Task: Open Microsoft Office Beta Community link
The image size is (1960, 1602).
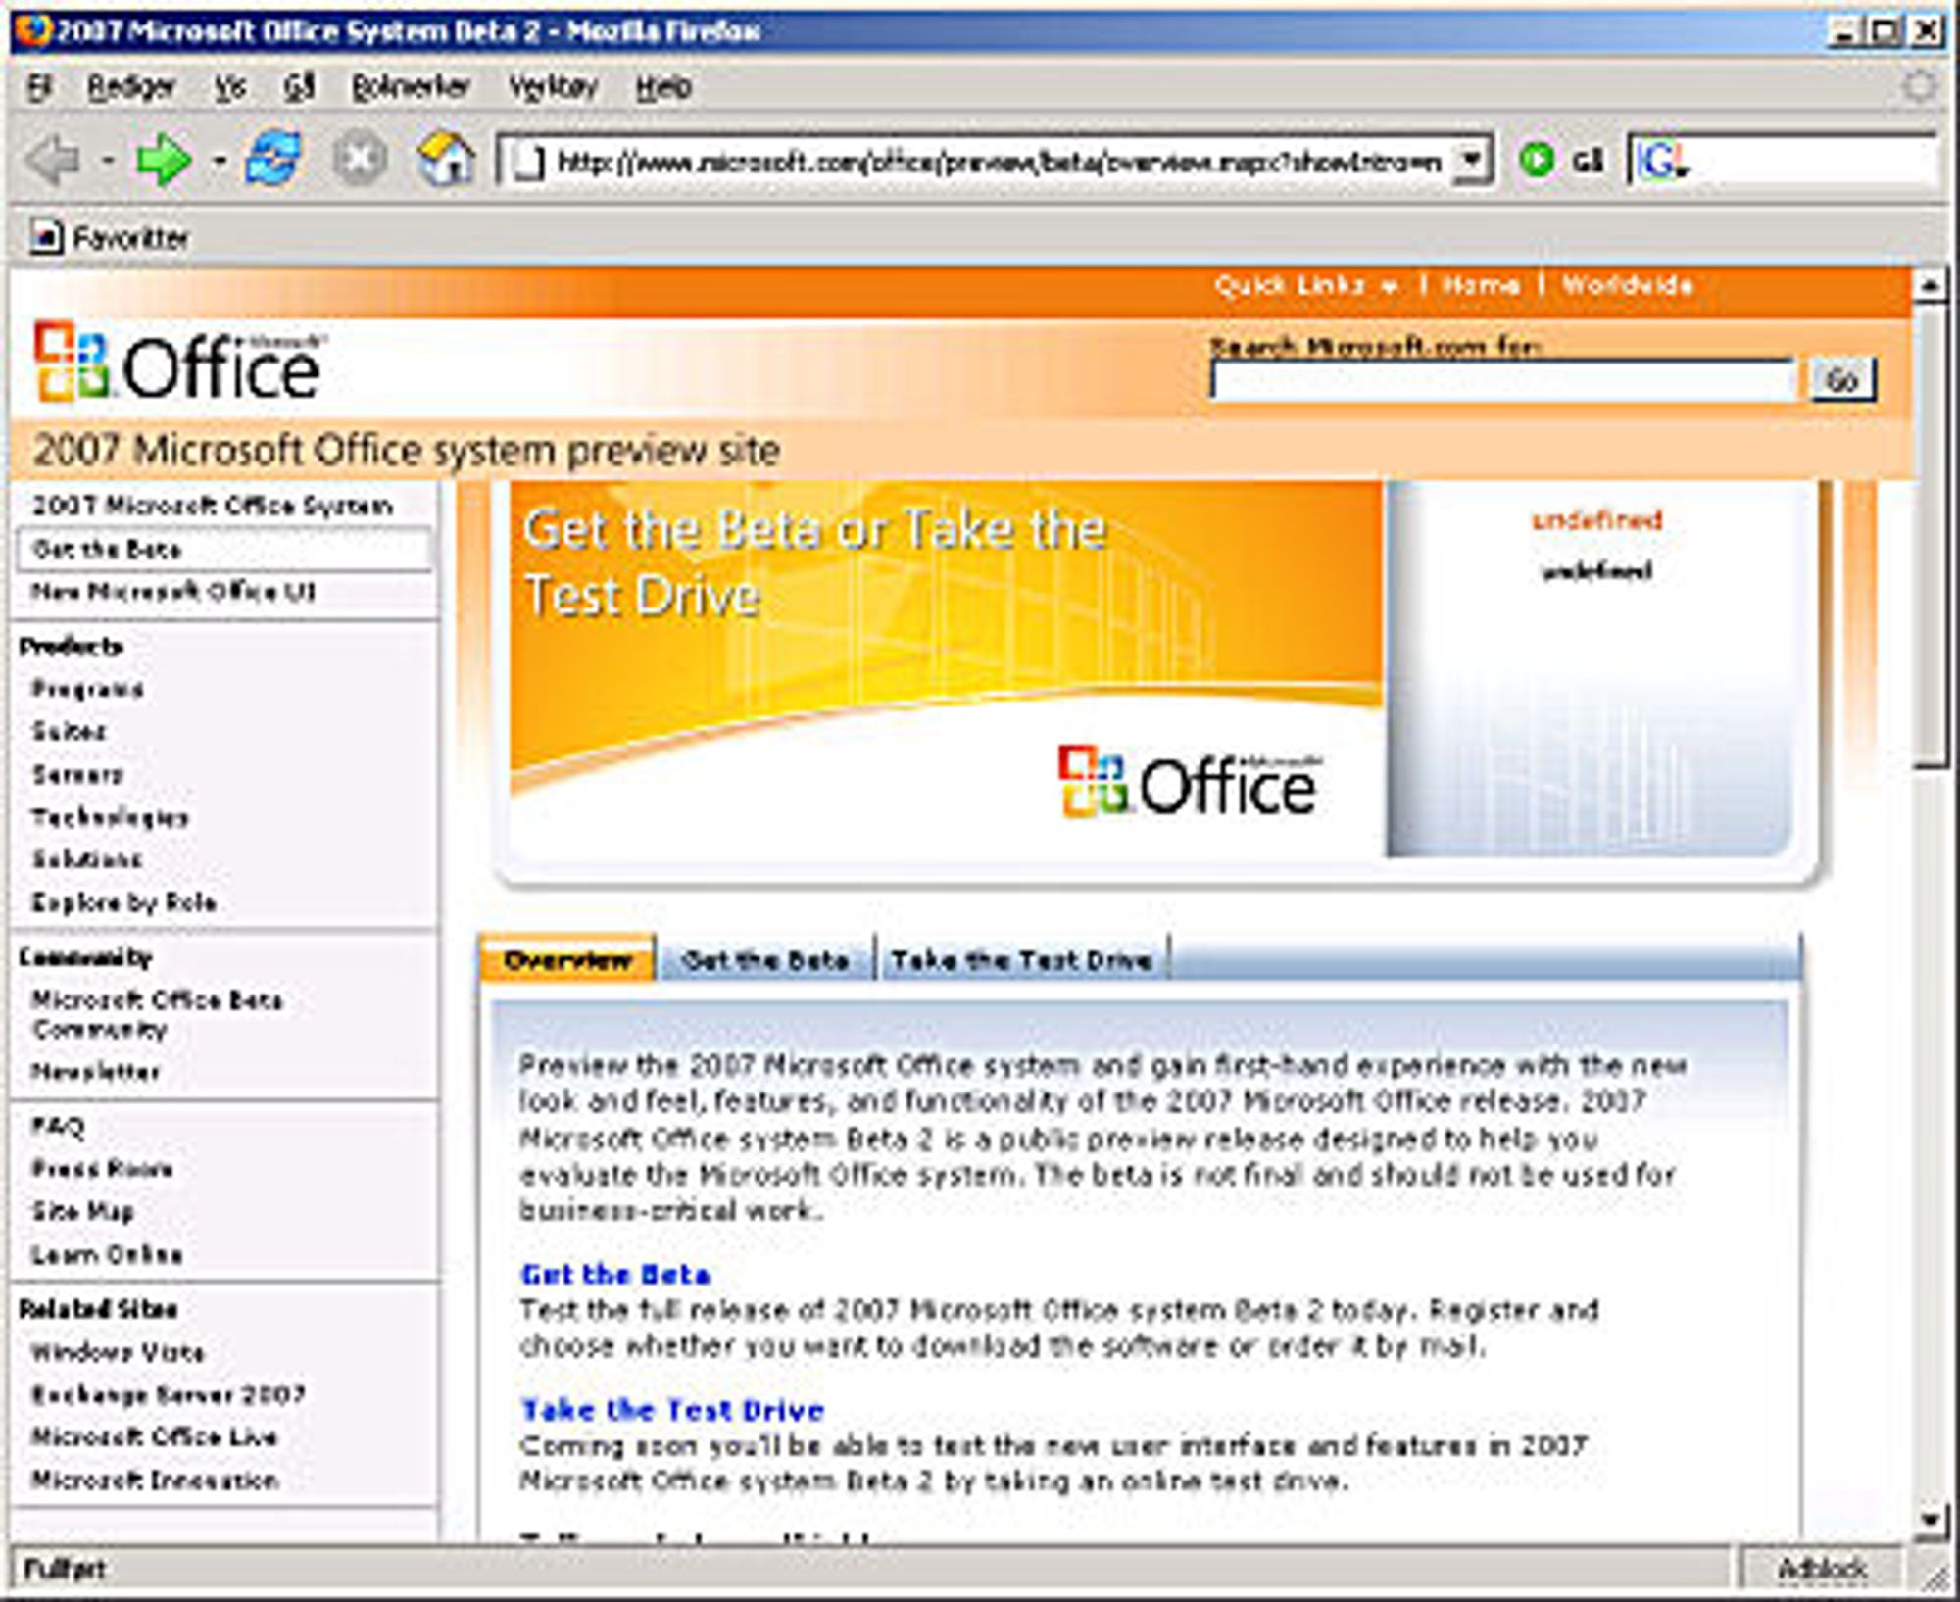Action: [157, 1014]
